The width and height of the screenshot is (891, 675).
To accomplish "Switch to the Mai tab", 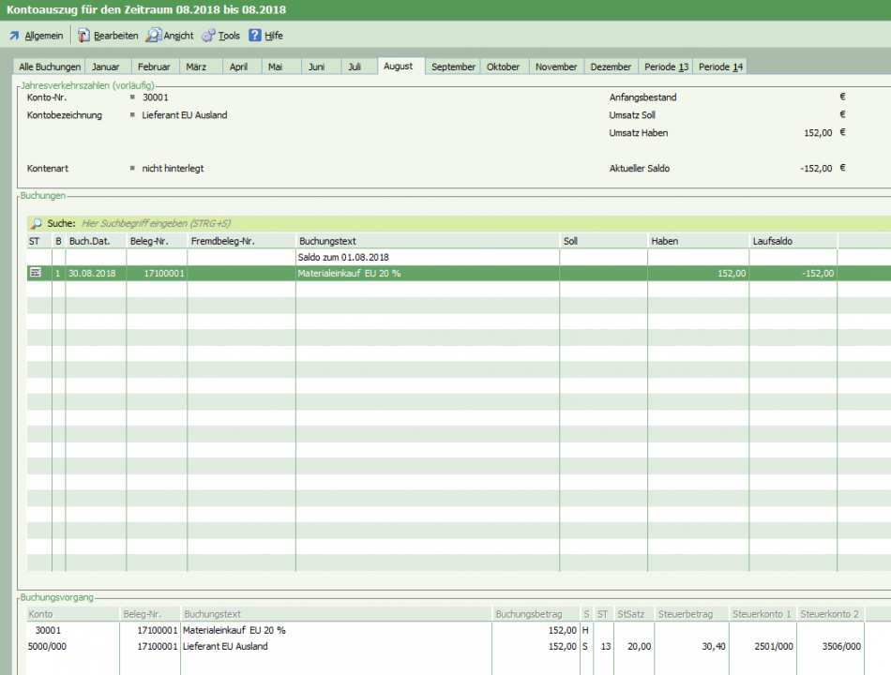I will point(281,67).
